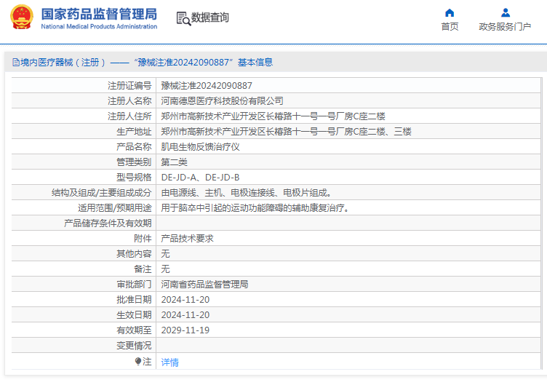Click 产品技术要求 attachment value
The height and width of the screenshot is (385, 547).
pyautogui.click(x=187, y=239)
